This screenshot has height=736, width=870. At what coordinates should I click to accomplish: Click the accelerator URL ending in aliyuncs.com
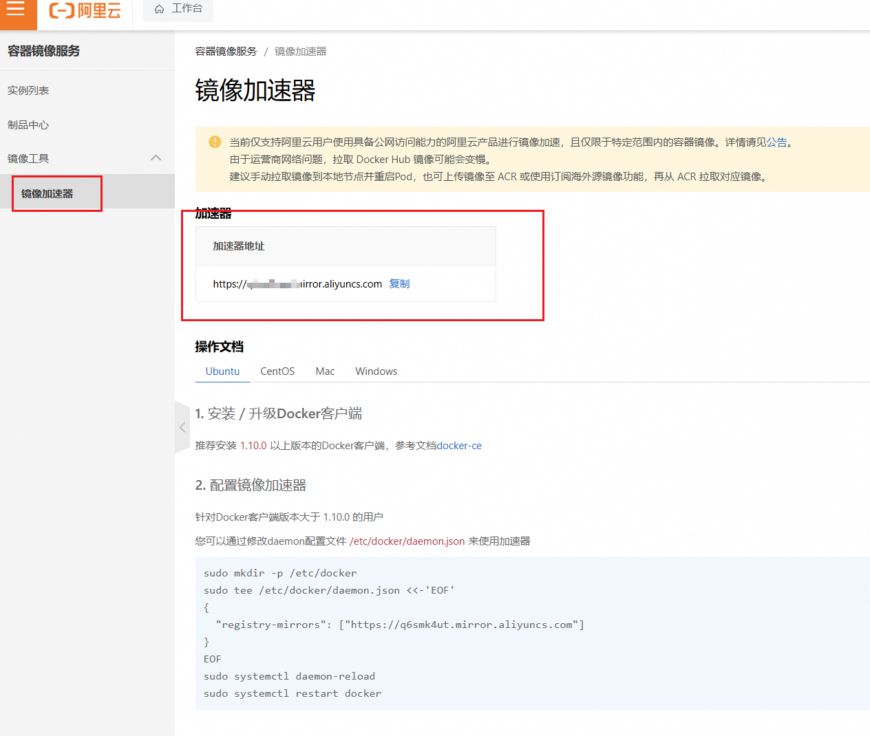(297, 284)
